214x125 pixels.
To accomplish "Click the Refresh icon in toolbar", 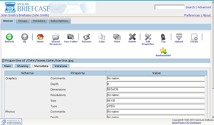I will point(9,37).
